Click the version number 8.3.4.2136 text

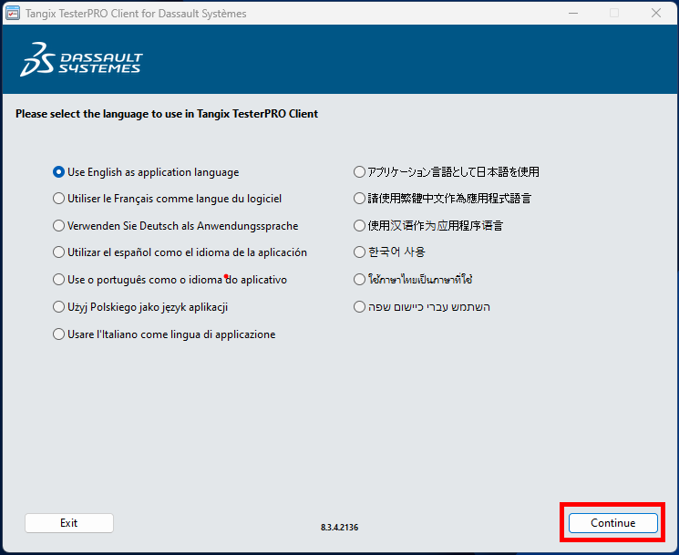pyautogui.click(x=340, y=527)
